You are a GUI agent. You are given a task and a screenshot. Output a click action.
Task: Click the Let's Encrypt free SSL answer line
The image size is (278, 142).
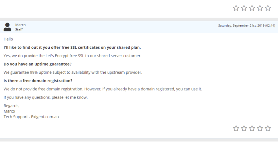point(73,56)
